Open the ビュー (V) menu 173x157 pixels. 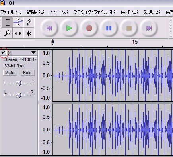coord(59,12)
